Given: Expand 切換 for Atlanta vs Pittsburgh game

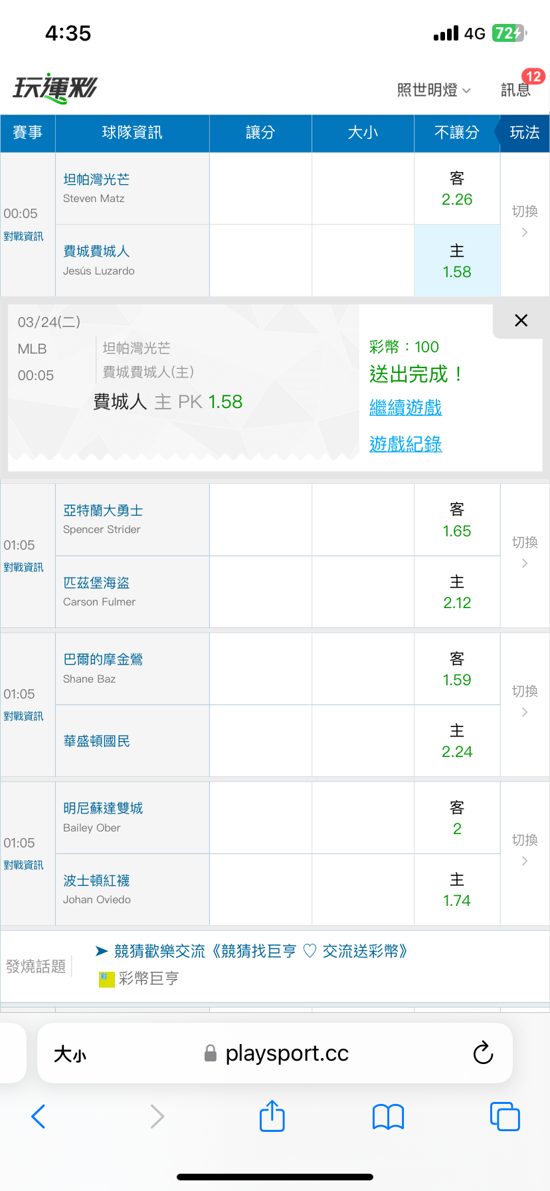Looking at the screenshot, I should click(525, 552).
